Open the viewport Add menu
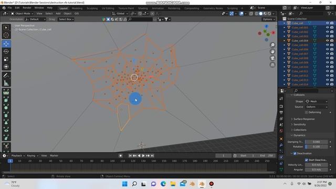Viewport: 336px width, 189px height. [x=58, y=14]
